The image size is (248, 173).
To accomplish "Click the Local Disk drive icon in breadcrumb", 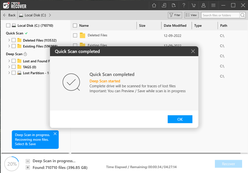I will pos(21,15).
